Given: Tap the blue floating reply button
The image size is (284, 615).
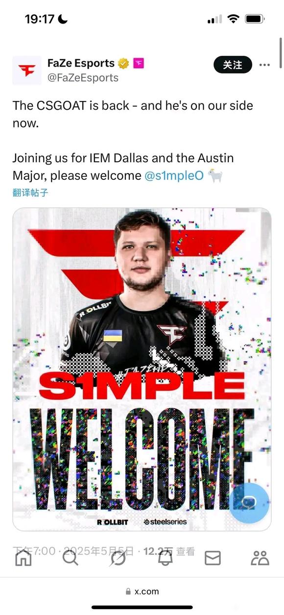Looking at the screenshot, I should point(249,503).
